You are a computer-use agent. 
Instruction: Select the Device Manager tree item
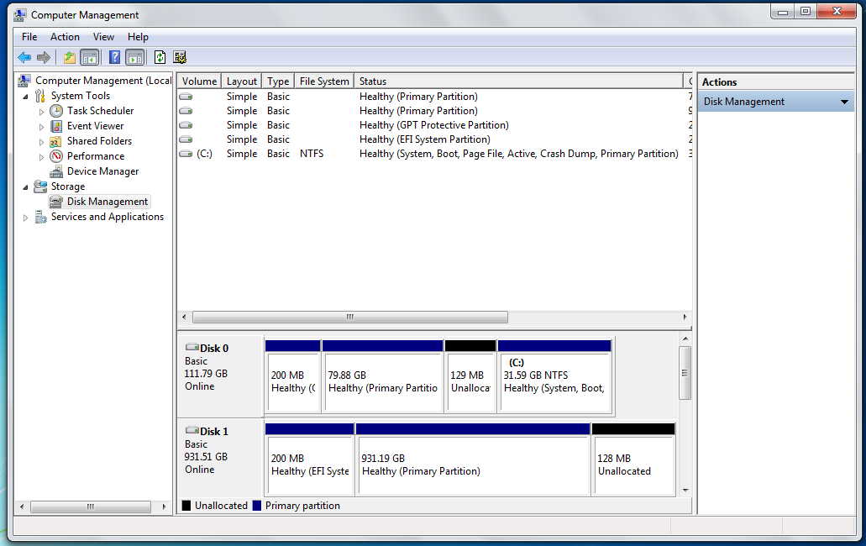102,171
